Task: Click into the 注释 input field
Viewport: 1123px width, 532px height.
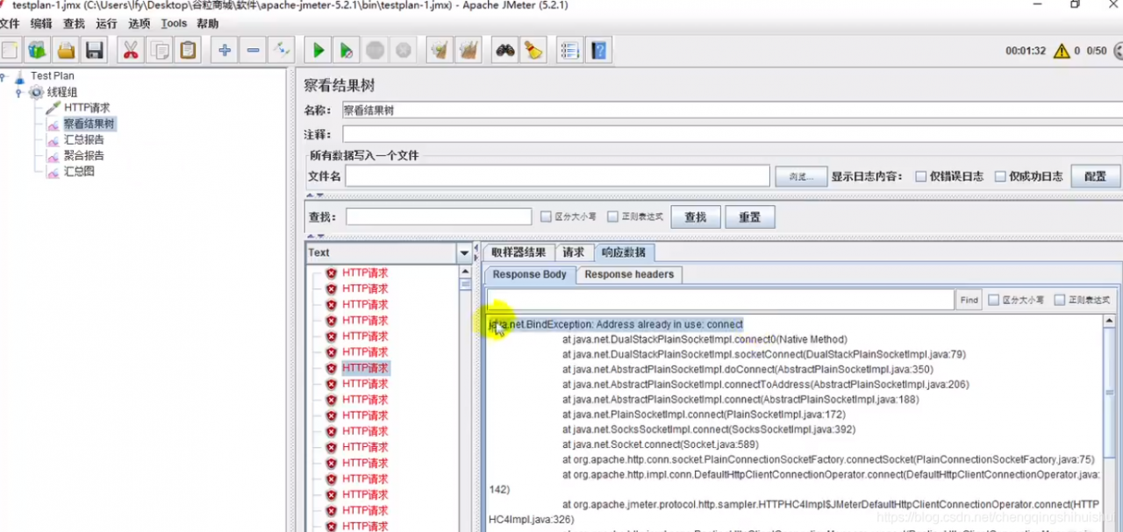Action: 732,134
